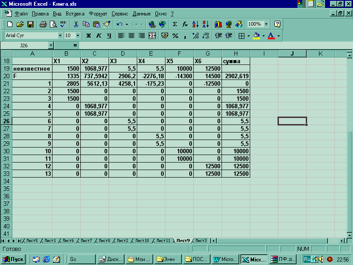
Task: Increase indent icon
Action: 229,36
